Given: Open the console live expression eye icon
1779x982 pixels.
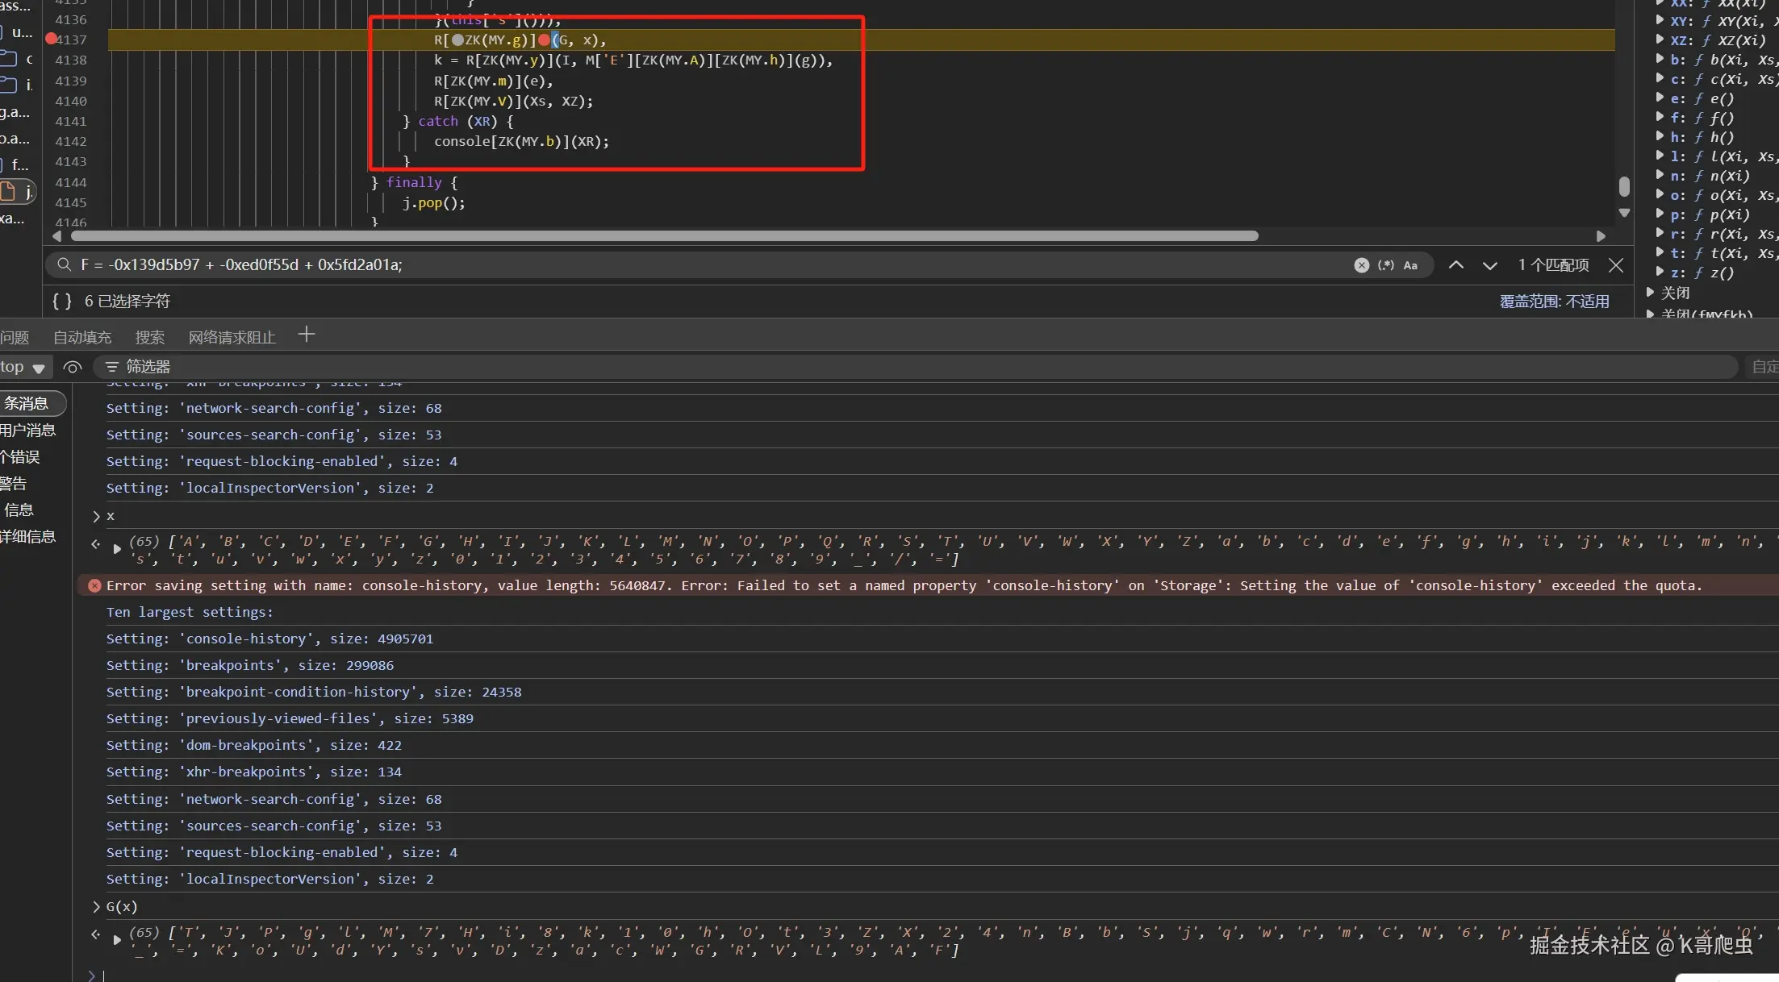Looking at the screenshot, I should (73, 368).
